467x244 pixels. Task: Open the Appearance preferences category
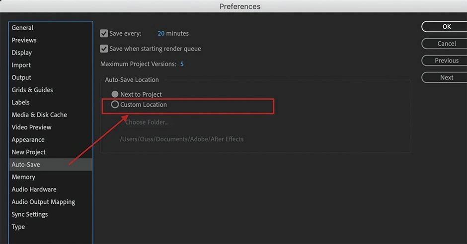click(x=28, y=140)
